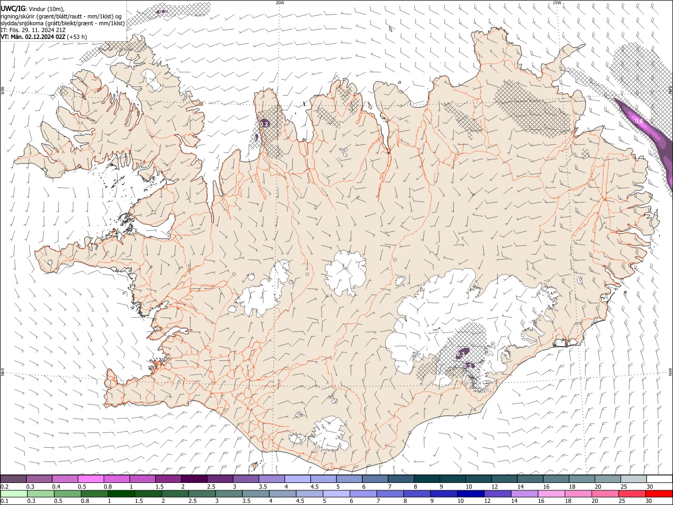Select the white swatch at 30 in upper legend
The image size is (673, 505).
tap(659, 479)
